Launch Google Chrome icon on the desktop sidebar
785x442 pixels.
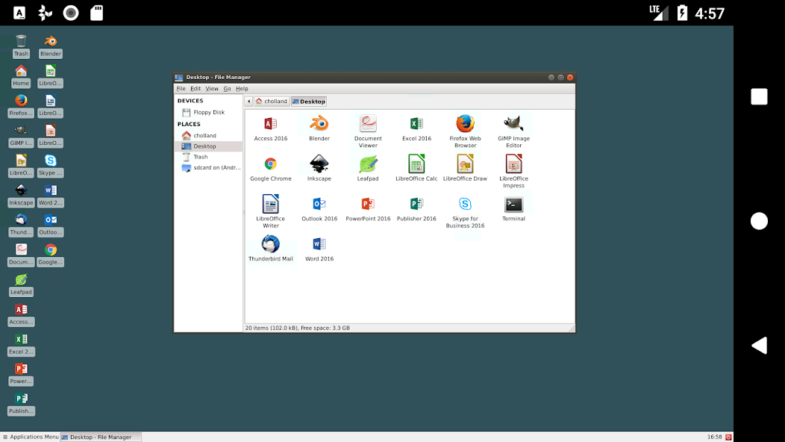coord(50,250)
